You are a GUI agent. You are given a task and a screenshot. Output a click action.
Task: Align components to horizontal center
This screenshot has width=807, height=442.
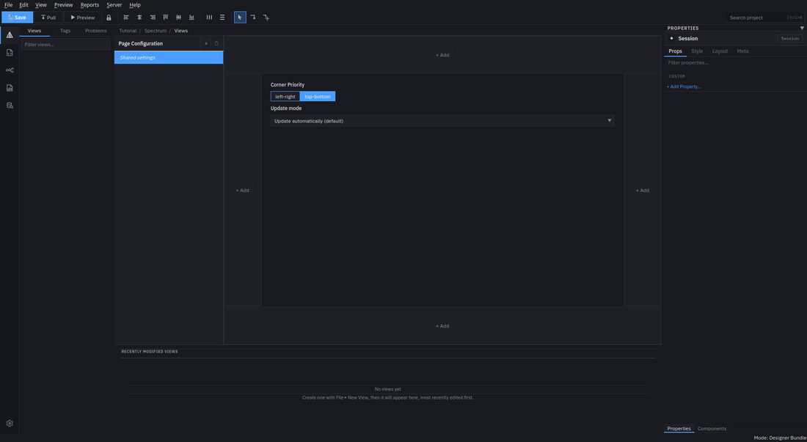[139, 18]
